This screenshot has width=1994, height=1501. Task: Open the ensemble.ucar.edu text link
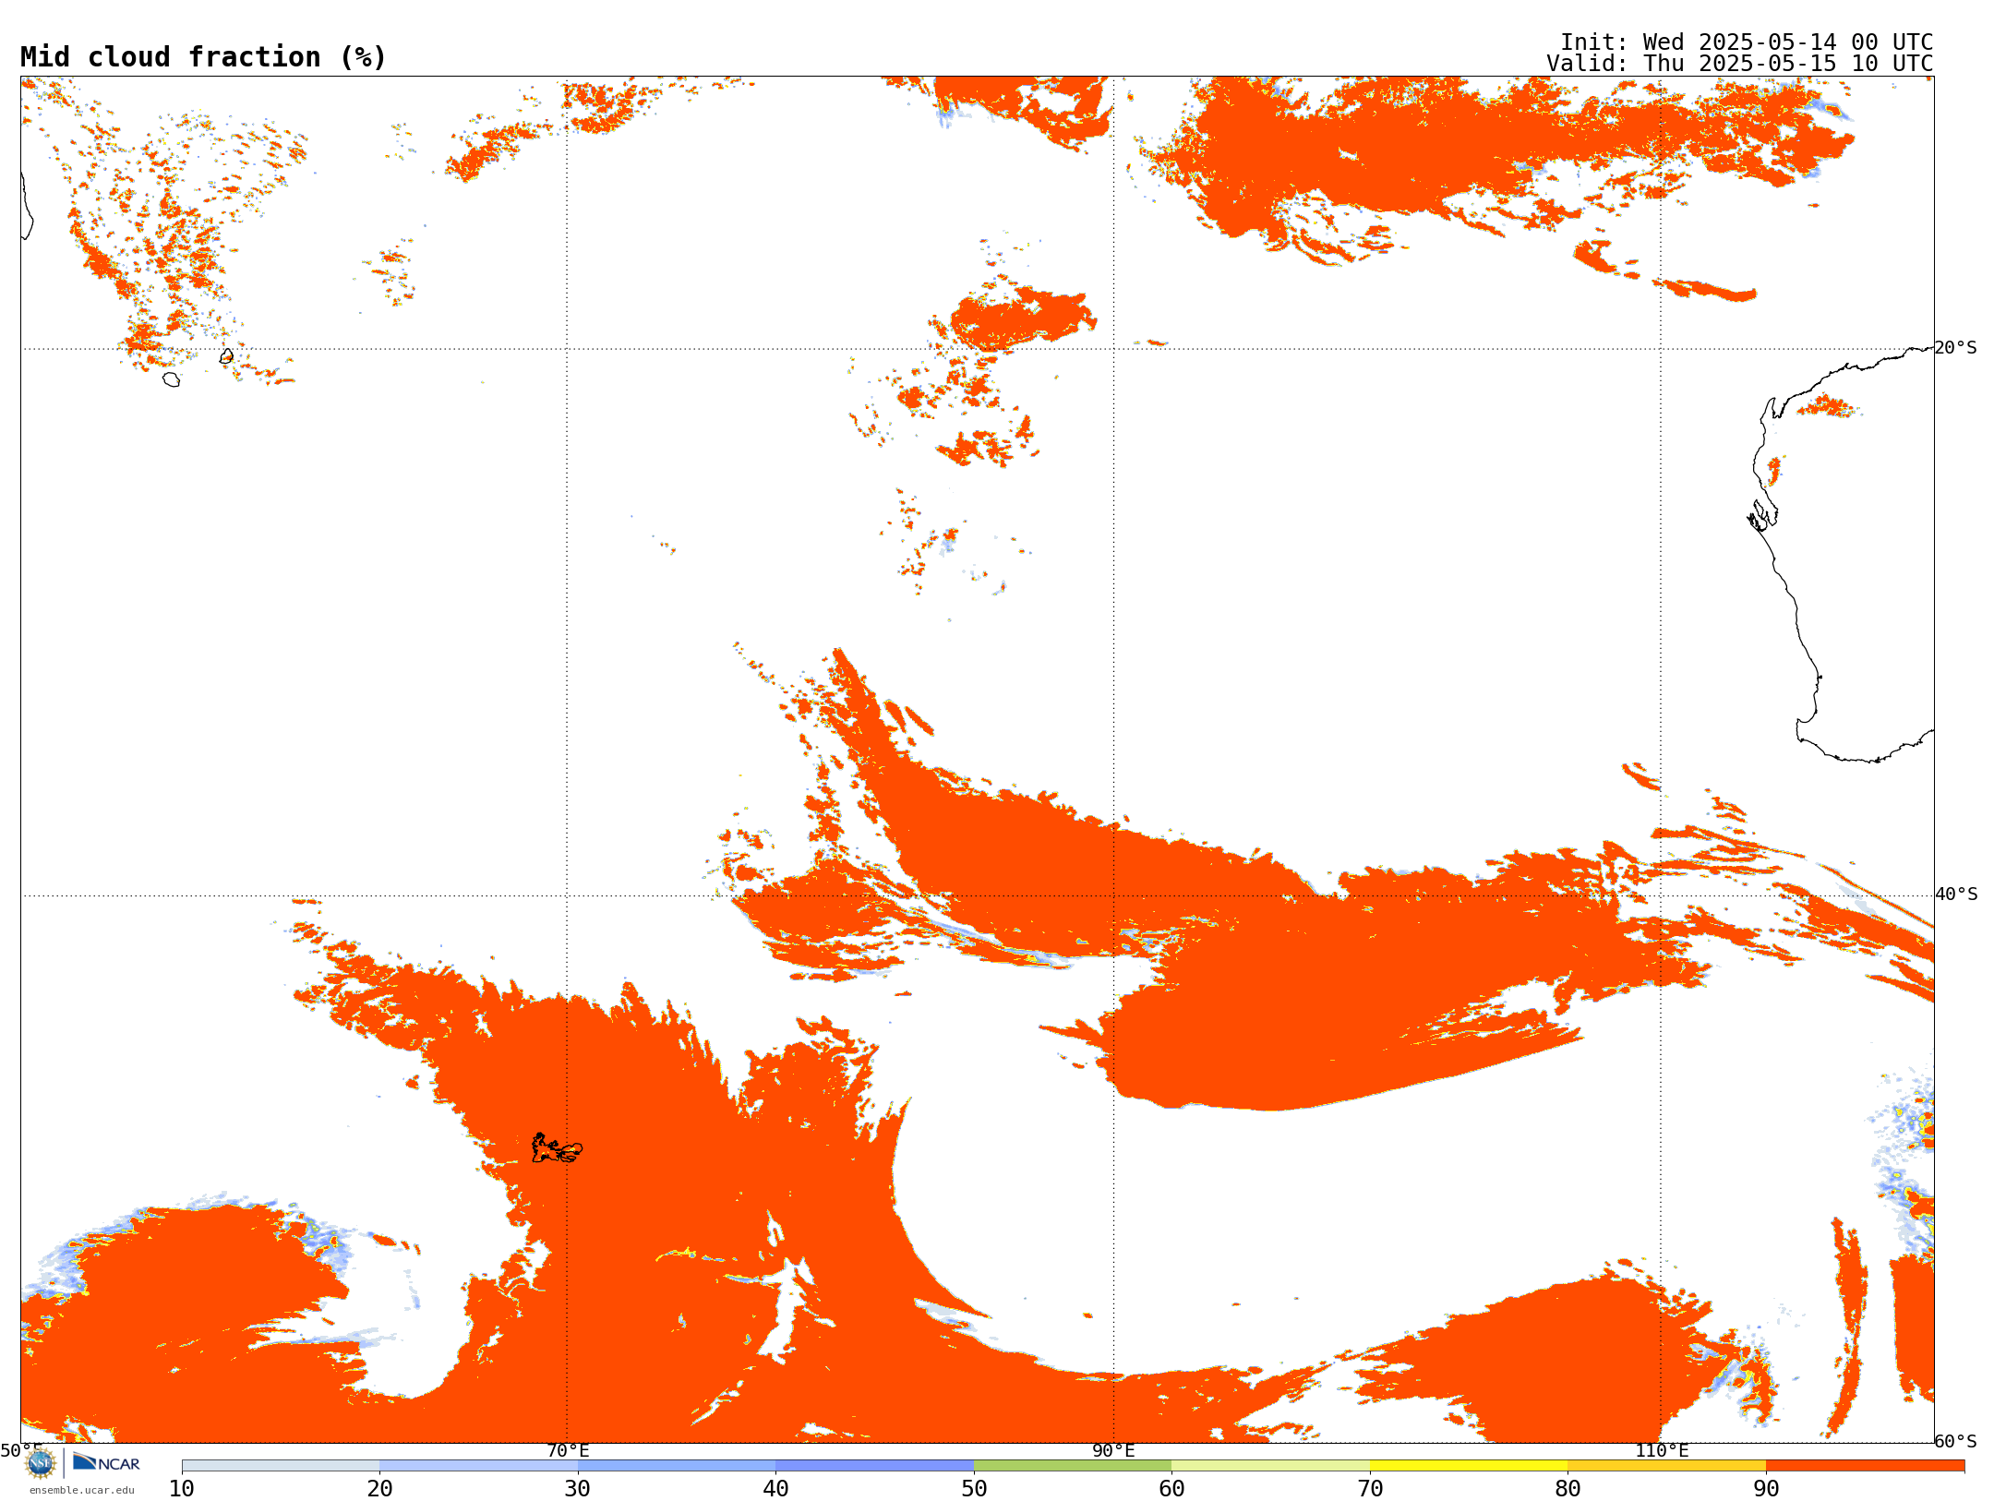82,1490
